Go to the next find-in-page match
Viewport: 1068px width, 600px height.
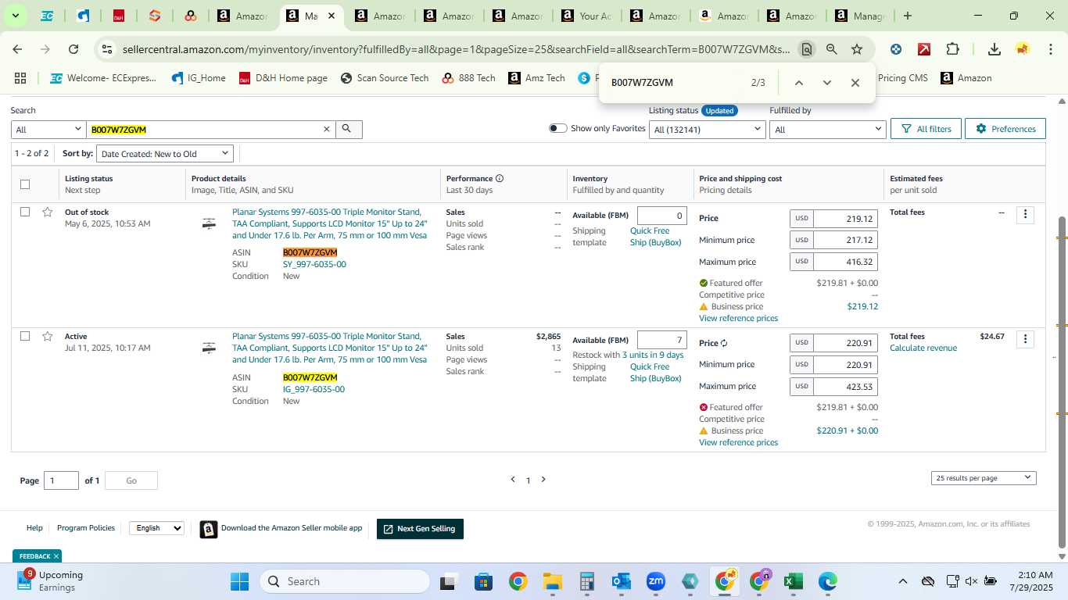tap(826, 83)
